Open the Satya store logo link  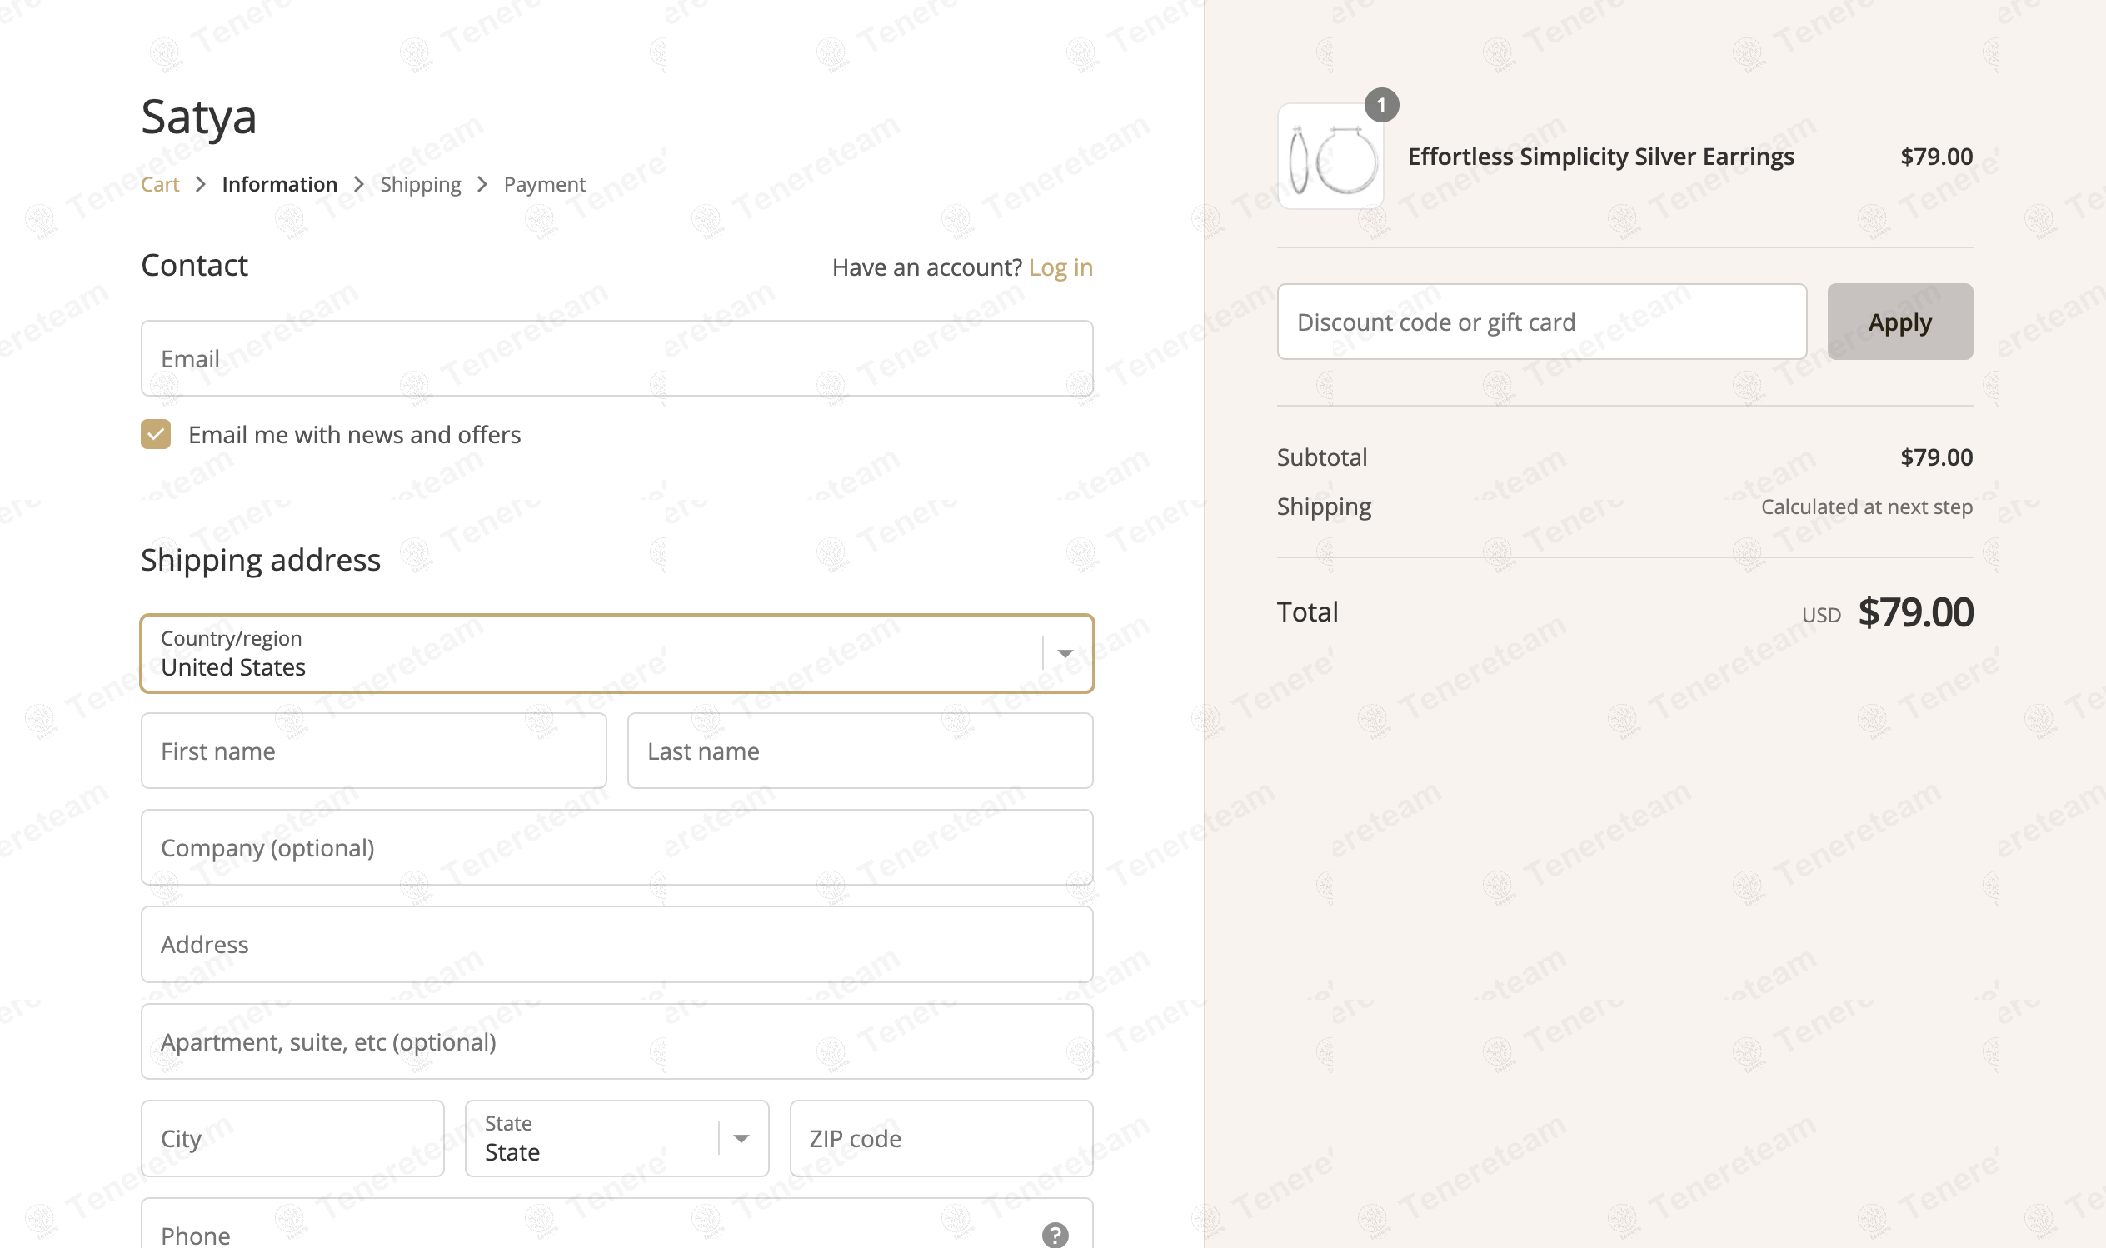coord(198,116)
